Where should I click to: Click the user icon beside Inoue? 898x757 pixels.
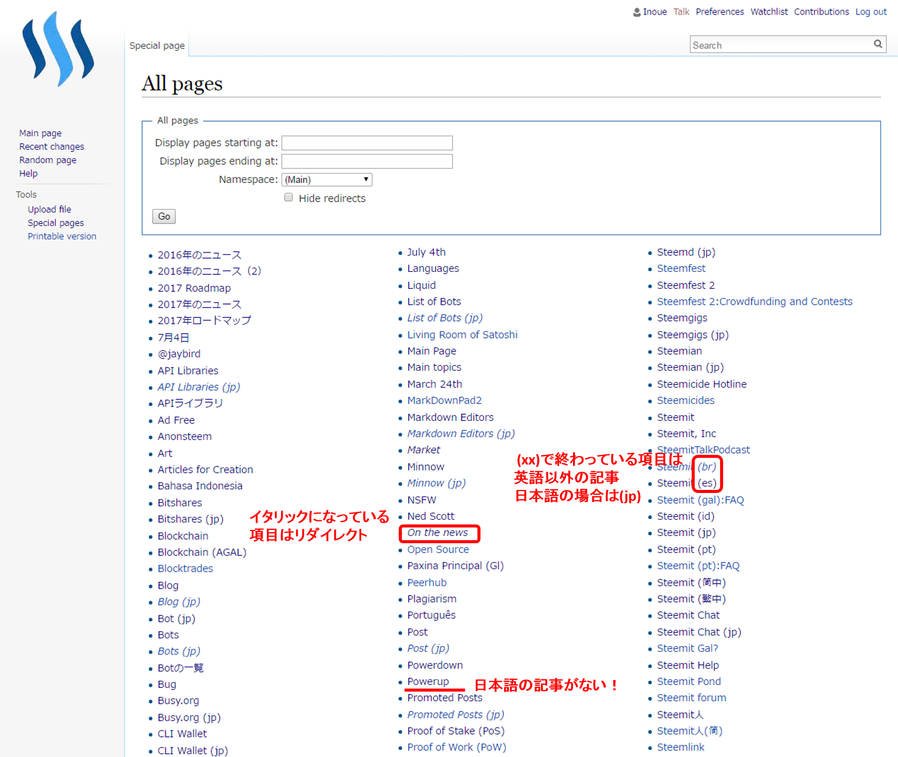click(637, 12)
